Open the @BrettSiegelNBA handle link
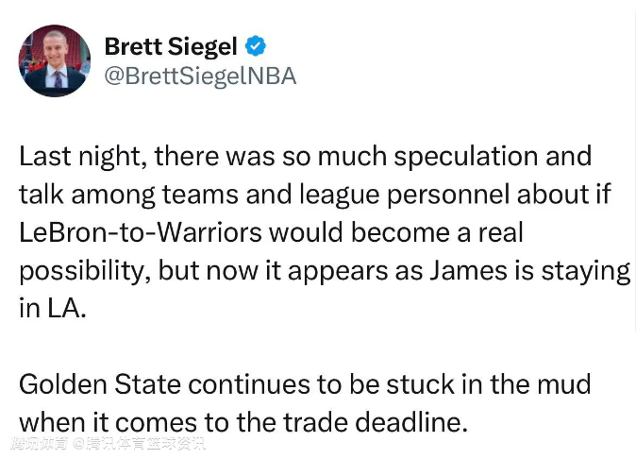Viewport: 636px width, 459px height. pyautogui.click(x=199, y=76)
